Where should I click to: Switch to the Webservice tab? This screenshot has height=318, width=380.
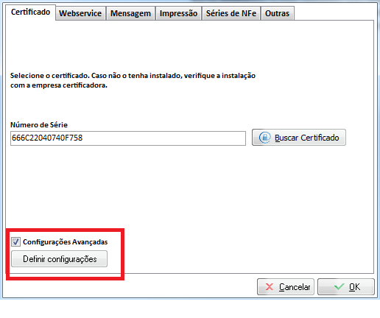pos(80,13)
